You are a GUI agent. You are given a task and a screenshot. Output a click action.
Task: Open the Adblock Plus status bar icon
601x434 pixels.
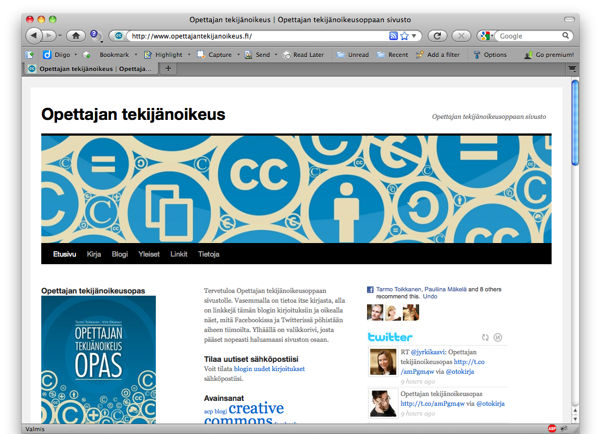point(552,429)
